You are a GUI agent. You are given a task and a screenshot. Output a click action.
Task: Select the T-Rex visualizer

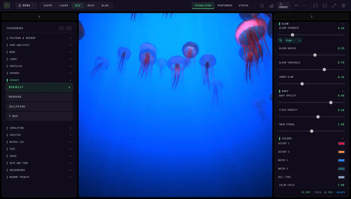[x=39, y=116]
